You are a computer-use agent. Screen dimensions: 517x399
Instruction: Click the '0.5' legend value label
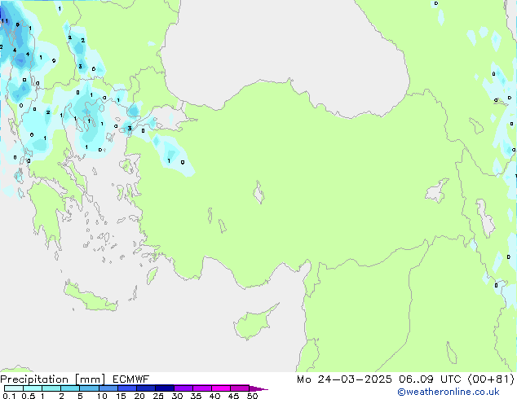pos(29,396)
